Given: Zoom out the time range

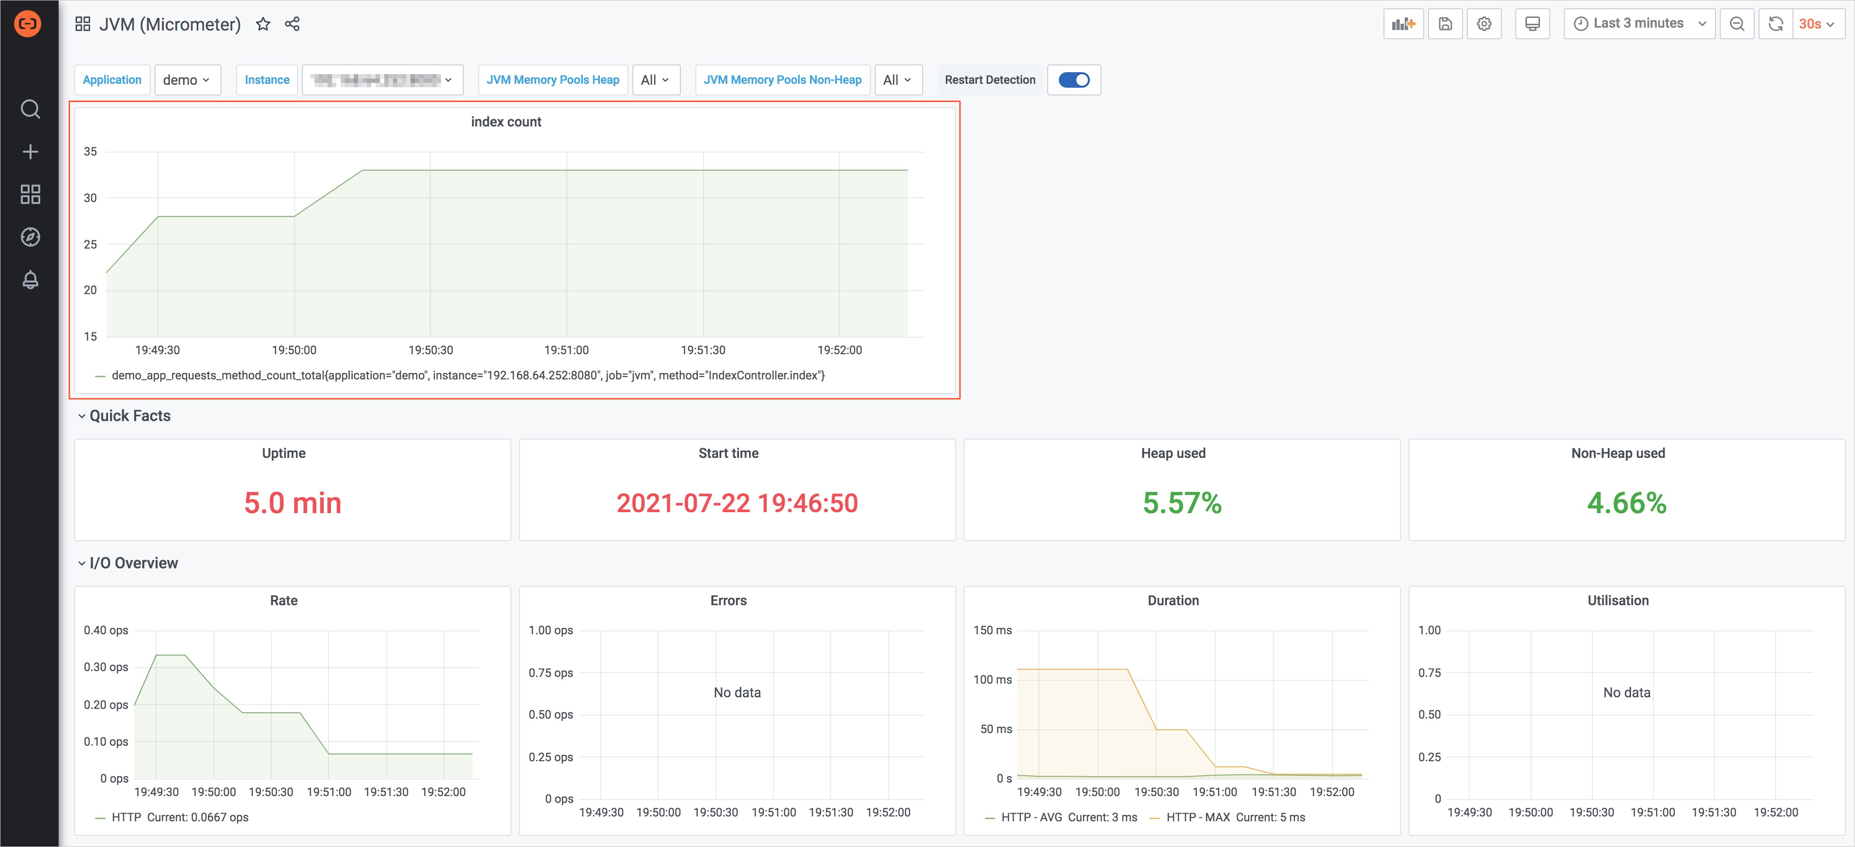Looking at the screenshot, I should point(1737,24).
